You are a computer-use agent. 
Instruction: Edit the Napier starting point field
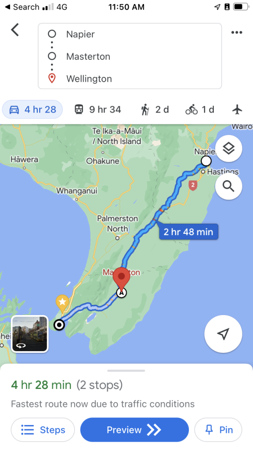click(x=130, y=34)
